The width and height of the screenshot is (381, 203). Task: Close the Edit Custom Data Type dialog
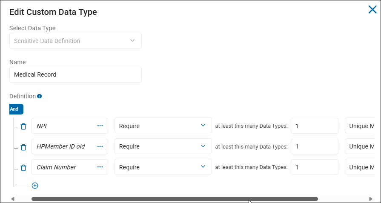pyautogui.click(x=372, y=9)
